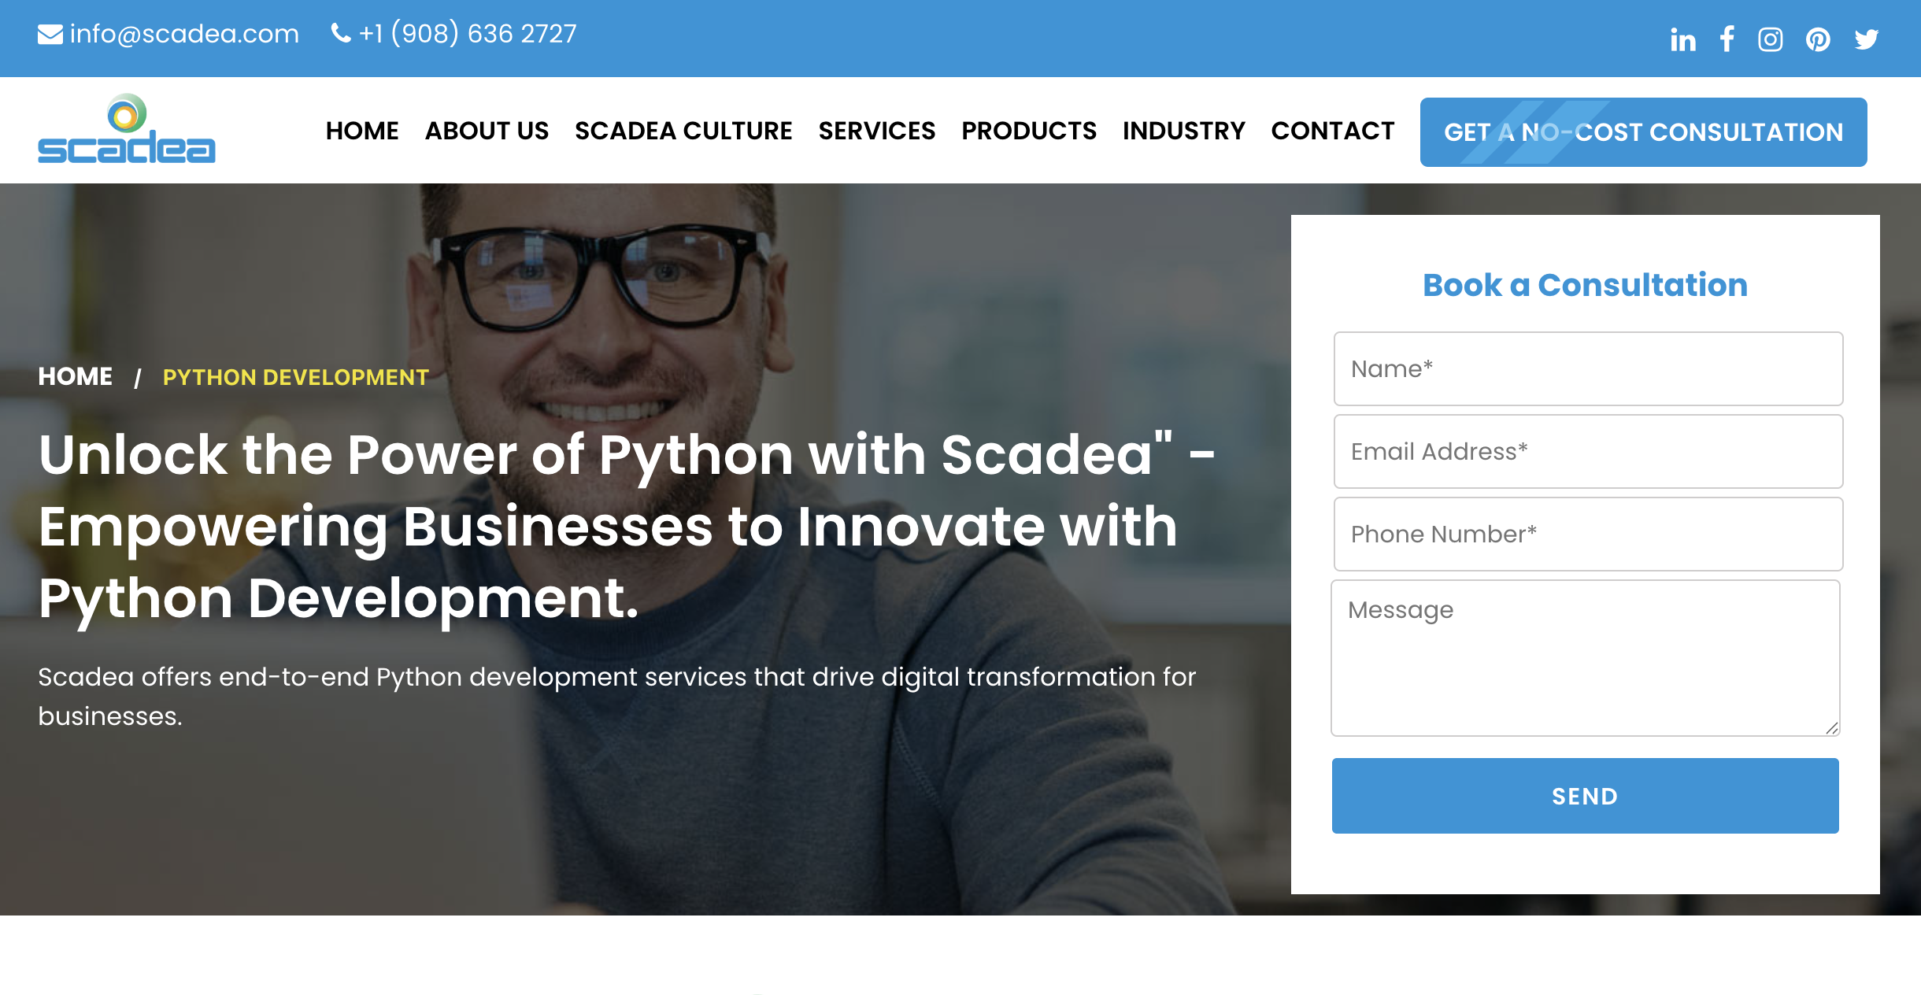Open the info@scadea.com email link

pyautogui.click(x=184, y=34)
